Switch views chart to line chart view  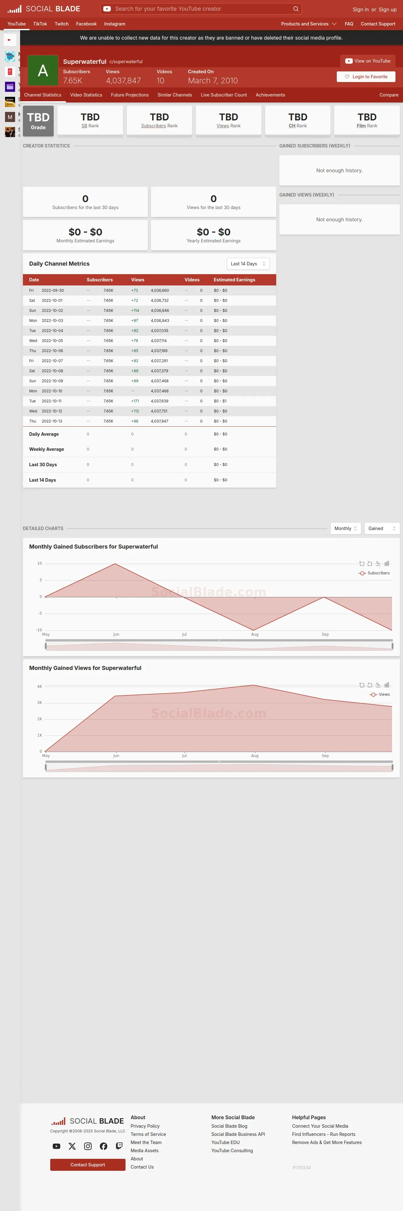click(378, 684)
